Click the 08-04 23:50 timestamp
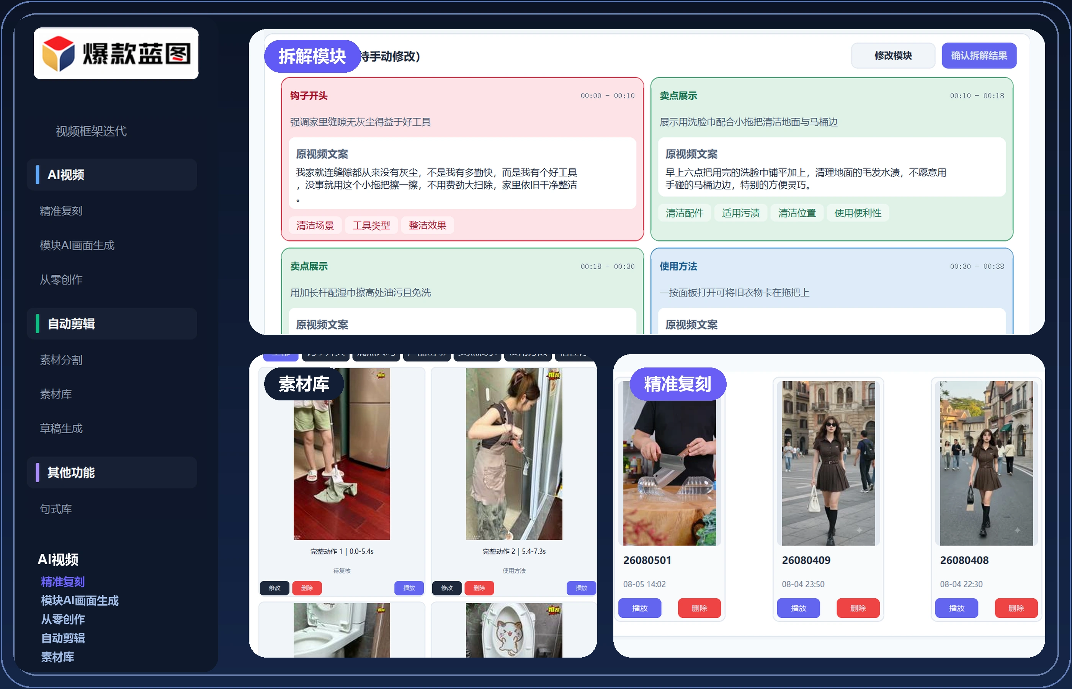 [803, 584]
